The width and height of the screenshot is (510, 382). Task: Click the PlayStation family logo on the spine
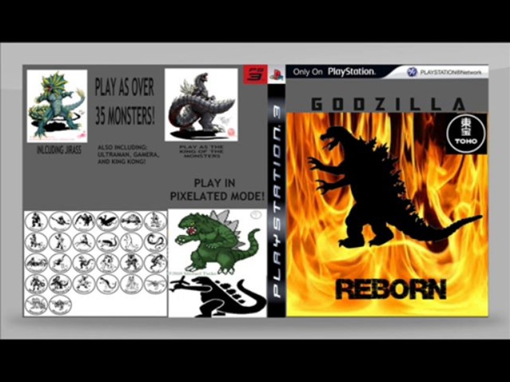[x=276, y=75]
